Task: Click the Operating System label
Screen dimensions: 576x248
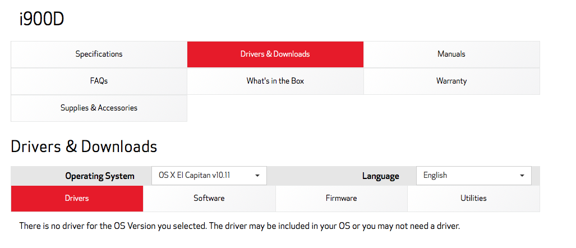Action: point(100,176)
